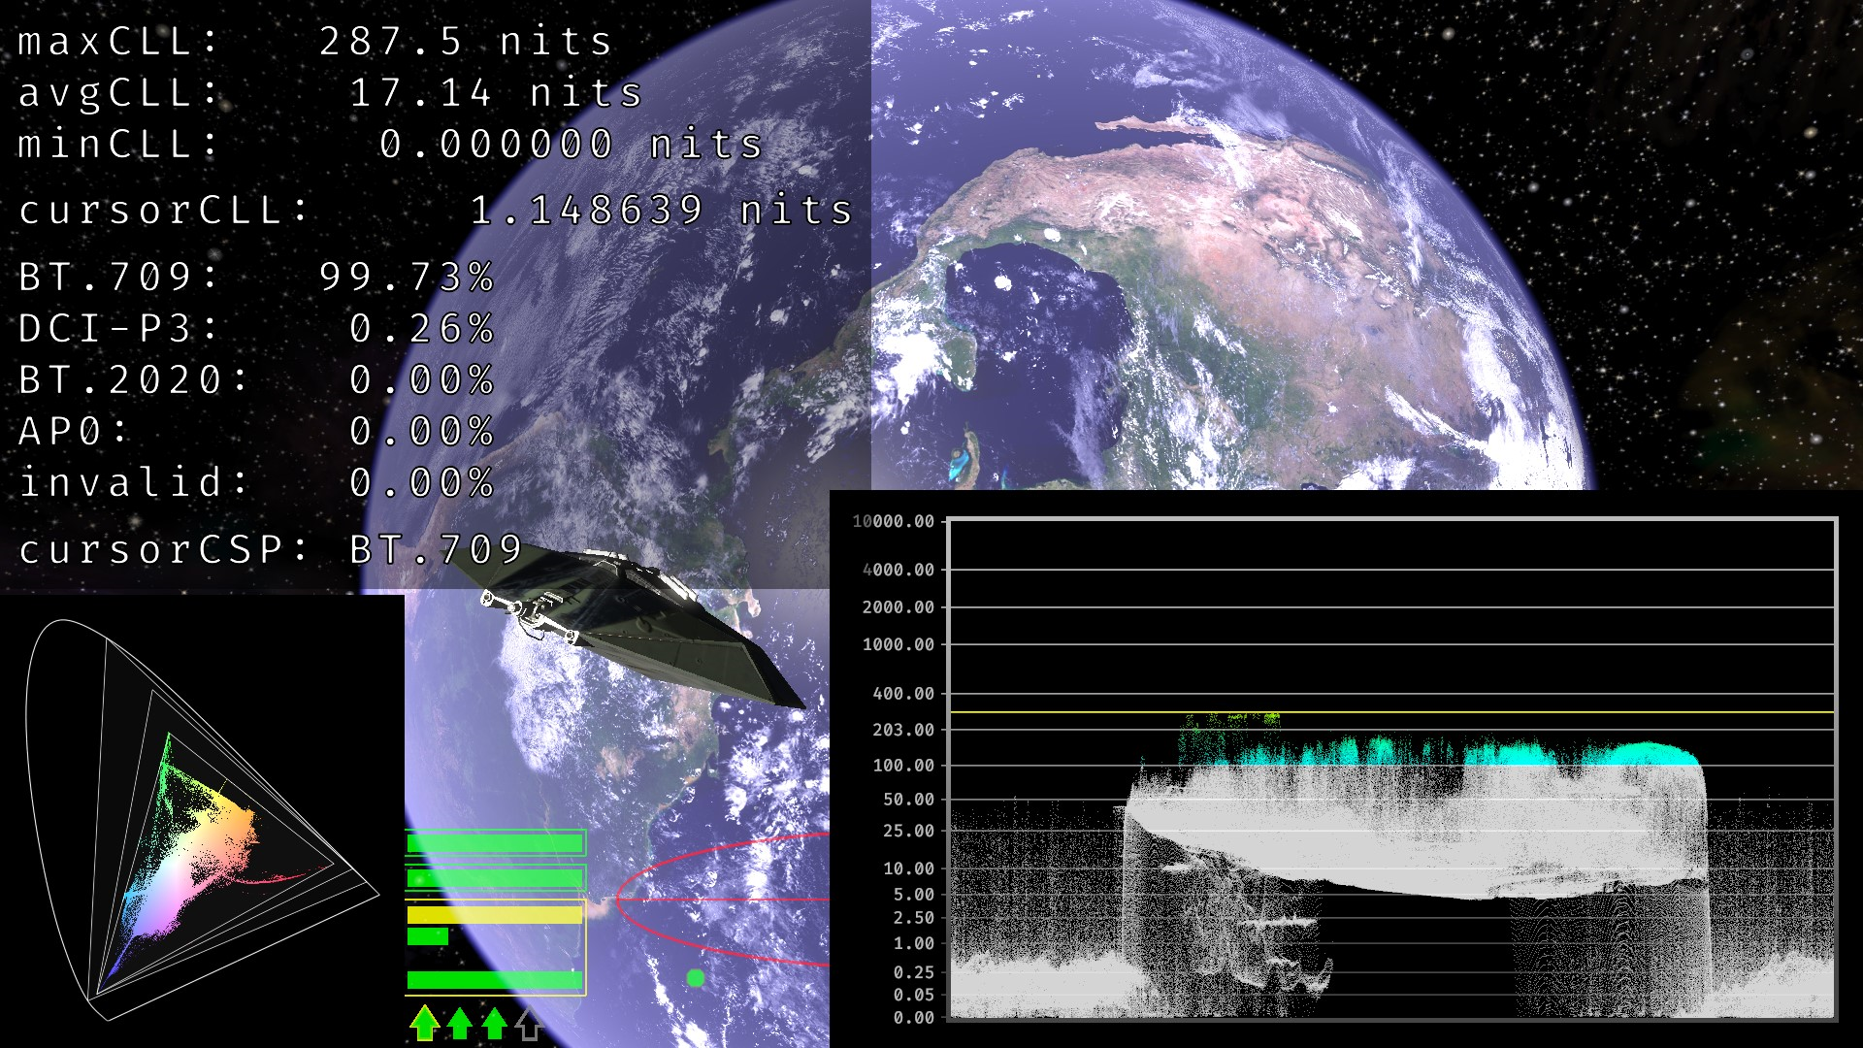Click the second green framed HUD bar
The width and height of the screenshot is (1863, 1048).
pyautogui.click(x=496, y=878)
